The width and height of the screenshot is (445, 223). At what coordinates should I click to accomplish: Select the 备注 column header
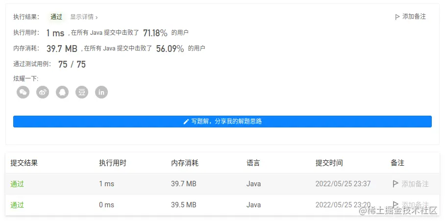pos(397,163)
